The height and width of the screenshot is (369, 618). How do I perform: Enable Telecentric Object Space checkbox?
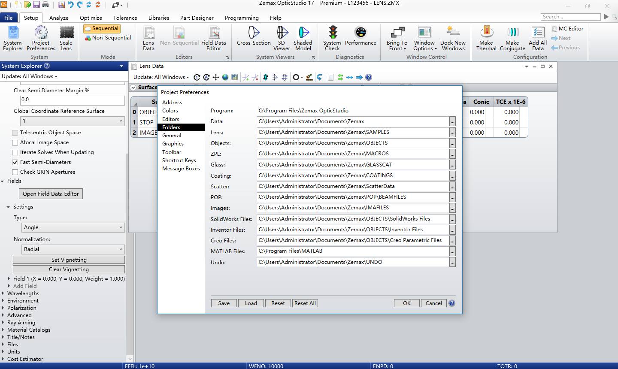(x=15, y=133)
